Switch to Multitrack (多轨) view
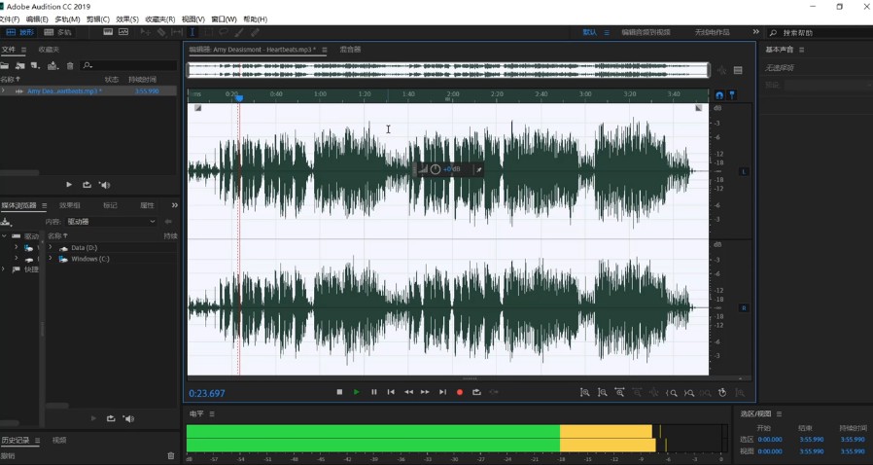 pyautogui.click(x=59, y=32)
